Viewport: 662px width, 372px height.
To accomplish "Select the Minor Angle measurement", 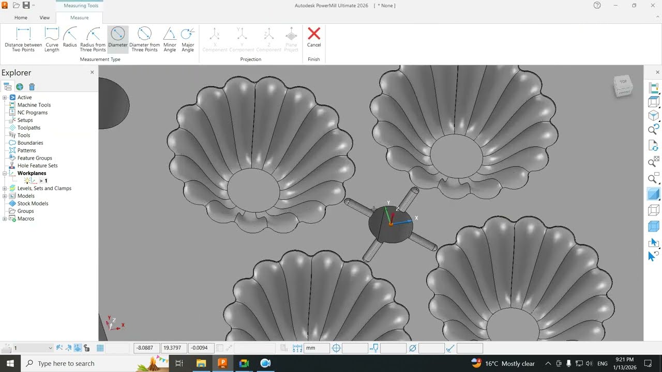I will click(x=170, y=40).
